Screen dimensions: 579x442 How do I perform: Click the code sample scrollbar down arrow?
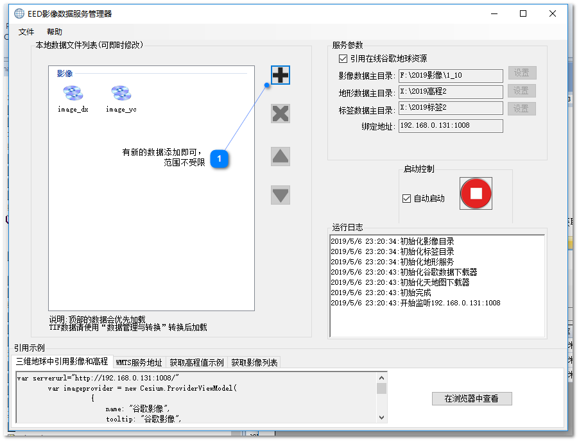point(382,418)
